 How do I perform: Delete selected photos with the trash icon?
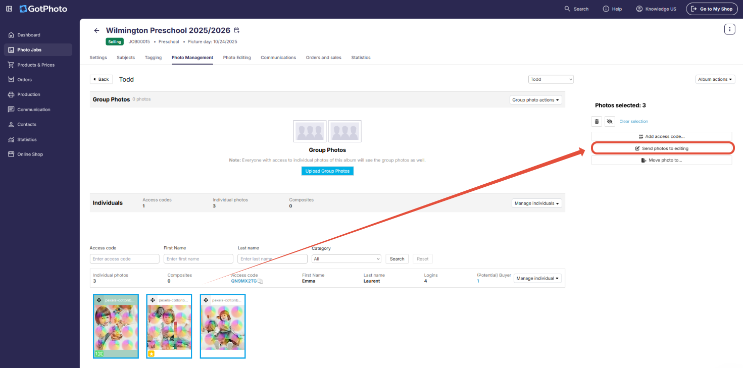[597, 121]
